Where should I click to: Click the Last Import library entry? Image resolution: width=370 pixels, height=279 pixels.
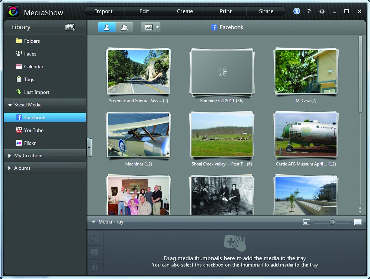36,92
